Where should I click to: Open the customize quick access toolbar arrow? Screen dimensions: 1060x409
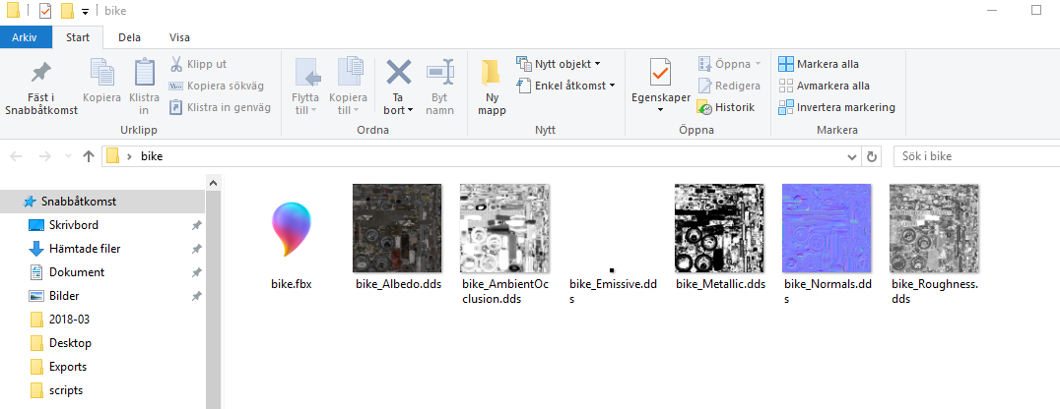[85, 12]
